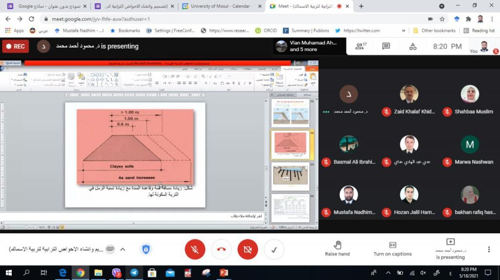Click the Raise hand icon

337,245
